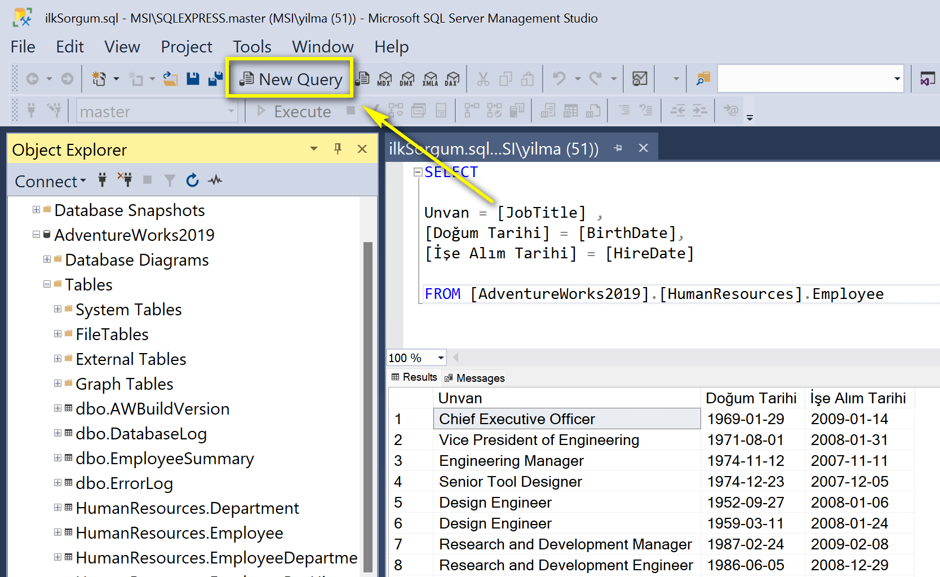Open the 100 % zoom dropdown
The image size is (940, 577).
pyautogui.click(x=441, y=358)
